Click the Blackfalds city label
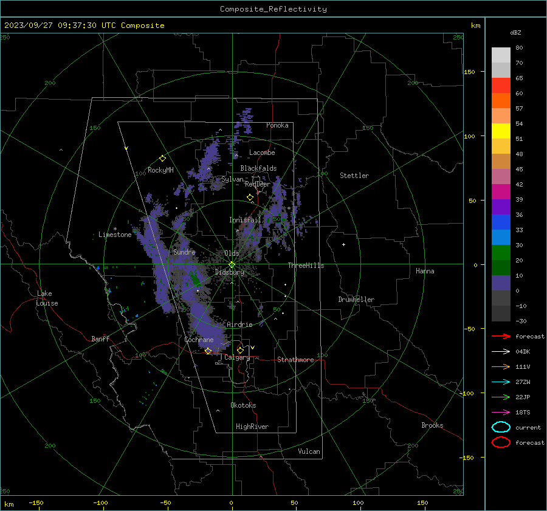This screenshot has width=547, height=511. (258, 168)
